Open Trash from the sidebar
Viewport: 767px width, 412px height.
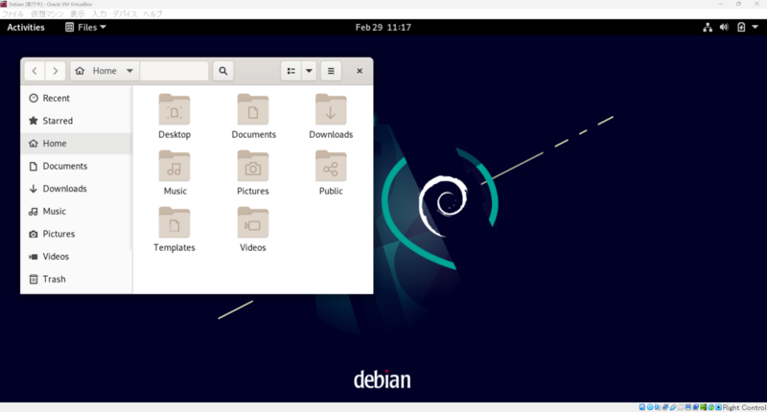(77, 279)
